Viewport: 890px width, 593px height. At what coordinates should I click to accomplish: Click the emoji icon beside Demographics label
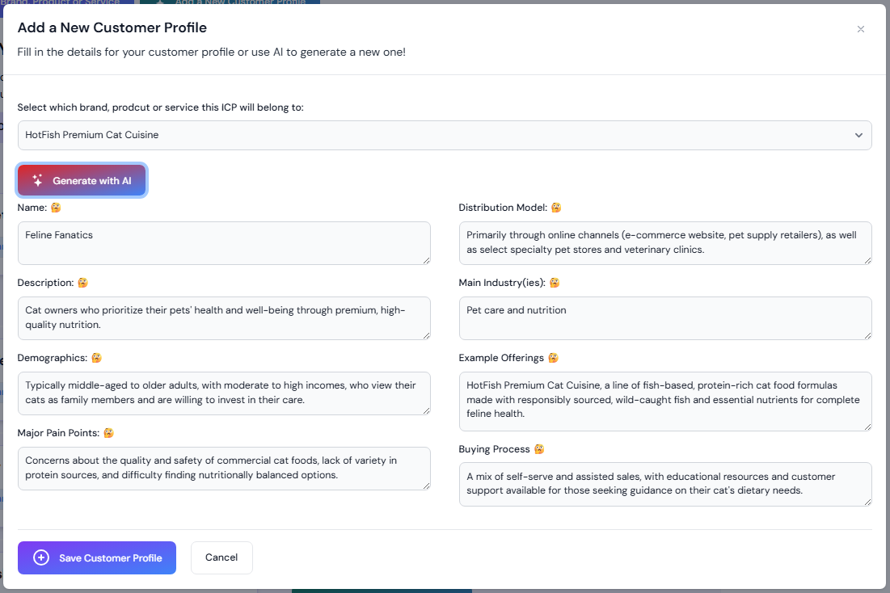tap(96, 358)
